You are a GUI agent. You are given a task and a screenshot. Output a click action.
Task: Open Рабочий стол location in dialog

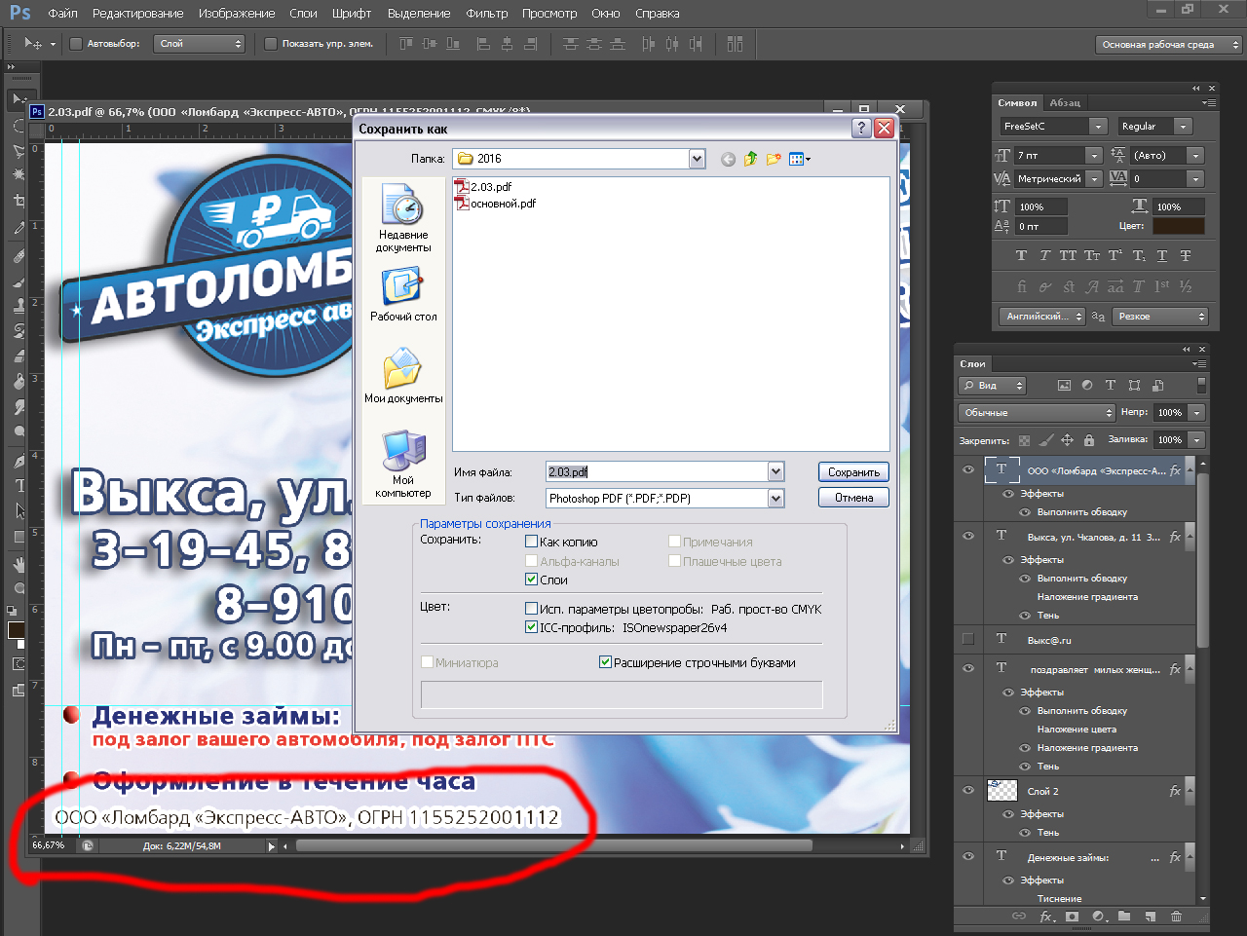coord(403,295)
